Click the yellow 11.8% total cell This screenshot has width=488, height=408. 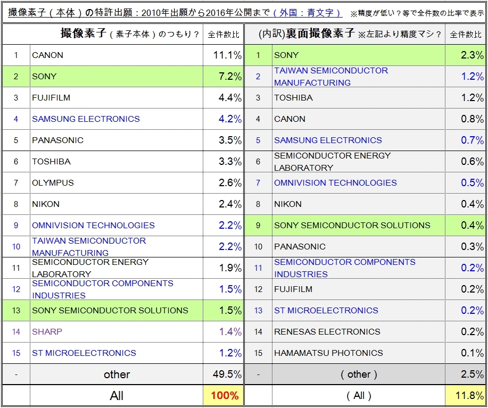[465, 395]
